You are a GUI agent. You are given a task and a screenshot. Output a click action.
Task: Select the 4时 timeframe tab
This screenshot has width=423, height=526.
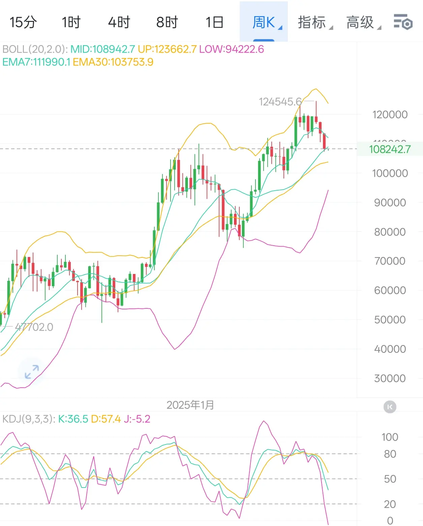coord(119,22)
